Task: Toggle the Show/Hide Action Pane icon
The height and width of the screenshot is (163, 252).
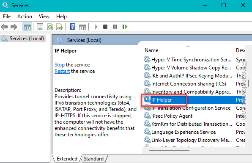Action: [x=82, y=27]
